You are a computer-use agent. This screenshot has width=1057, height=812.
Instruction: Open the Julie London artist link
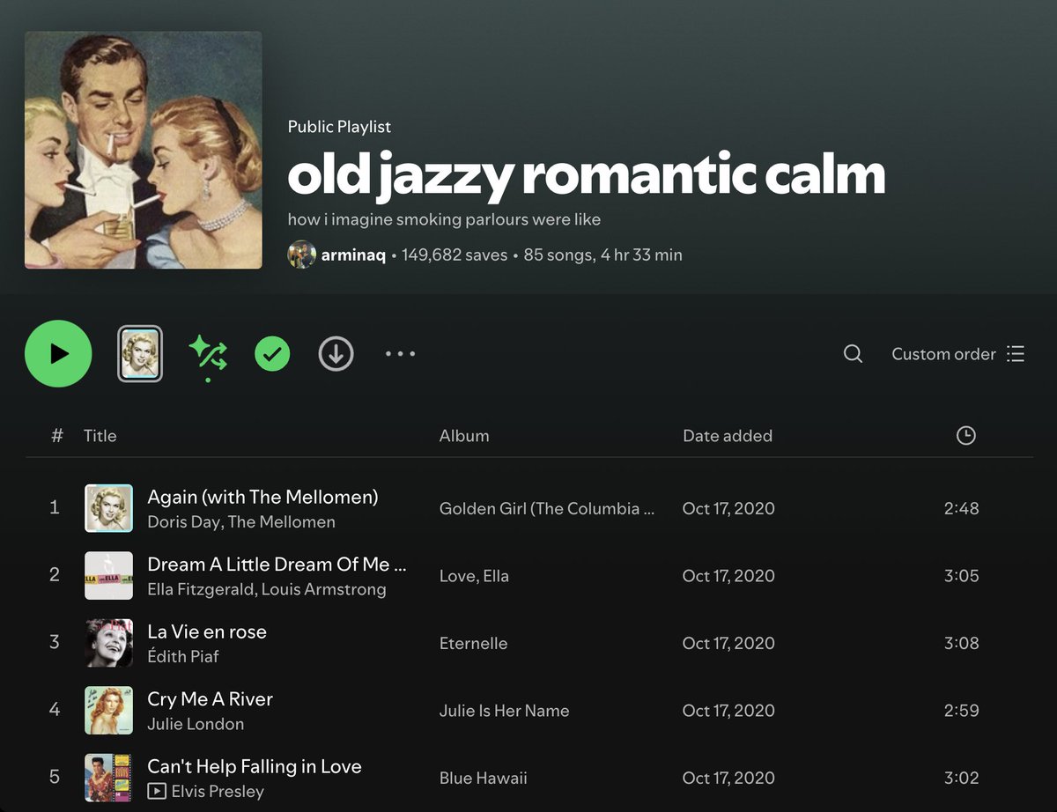[x=196, y=724]
